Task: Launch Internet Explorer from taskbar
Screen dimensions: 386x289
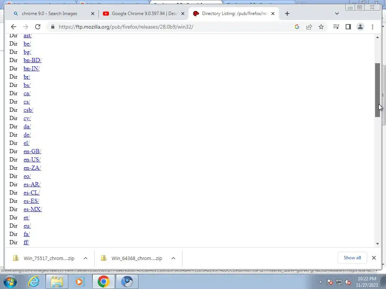Action: pyautogui.click(x=34, y=281)
